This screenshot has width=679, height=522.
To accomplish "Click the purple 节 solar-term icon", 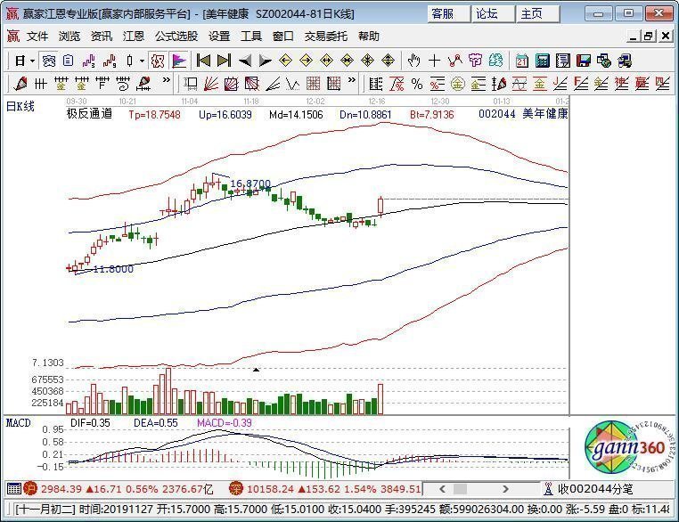I will pyautogui.click(x=476, y=61).
